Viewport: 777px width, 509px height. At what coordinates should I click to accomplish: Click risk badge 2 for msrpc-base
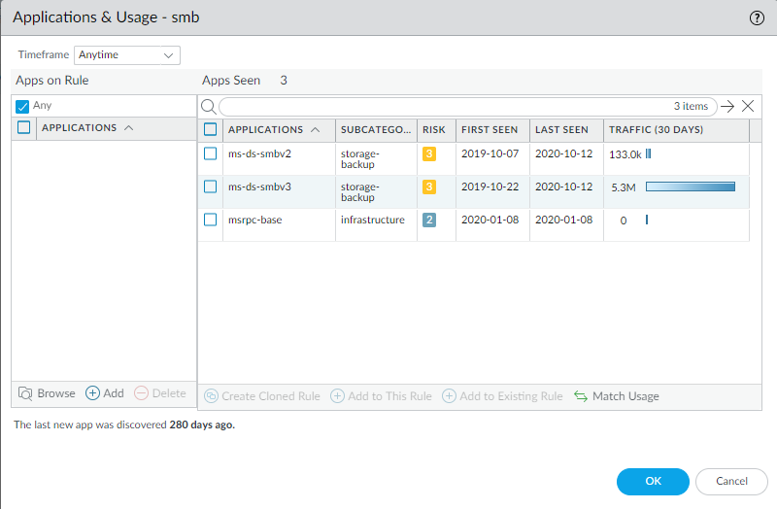coord(429,220)
